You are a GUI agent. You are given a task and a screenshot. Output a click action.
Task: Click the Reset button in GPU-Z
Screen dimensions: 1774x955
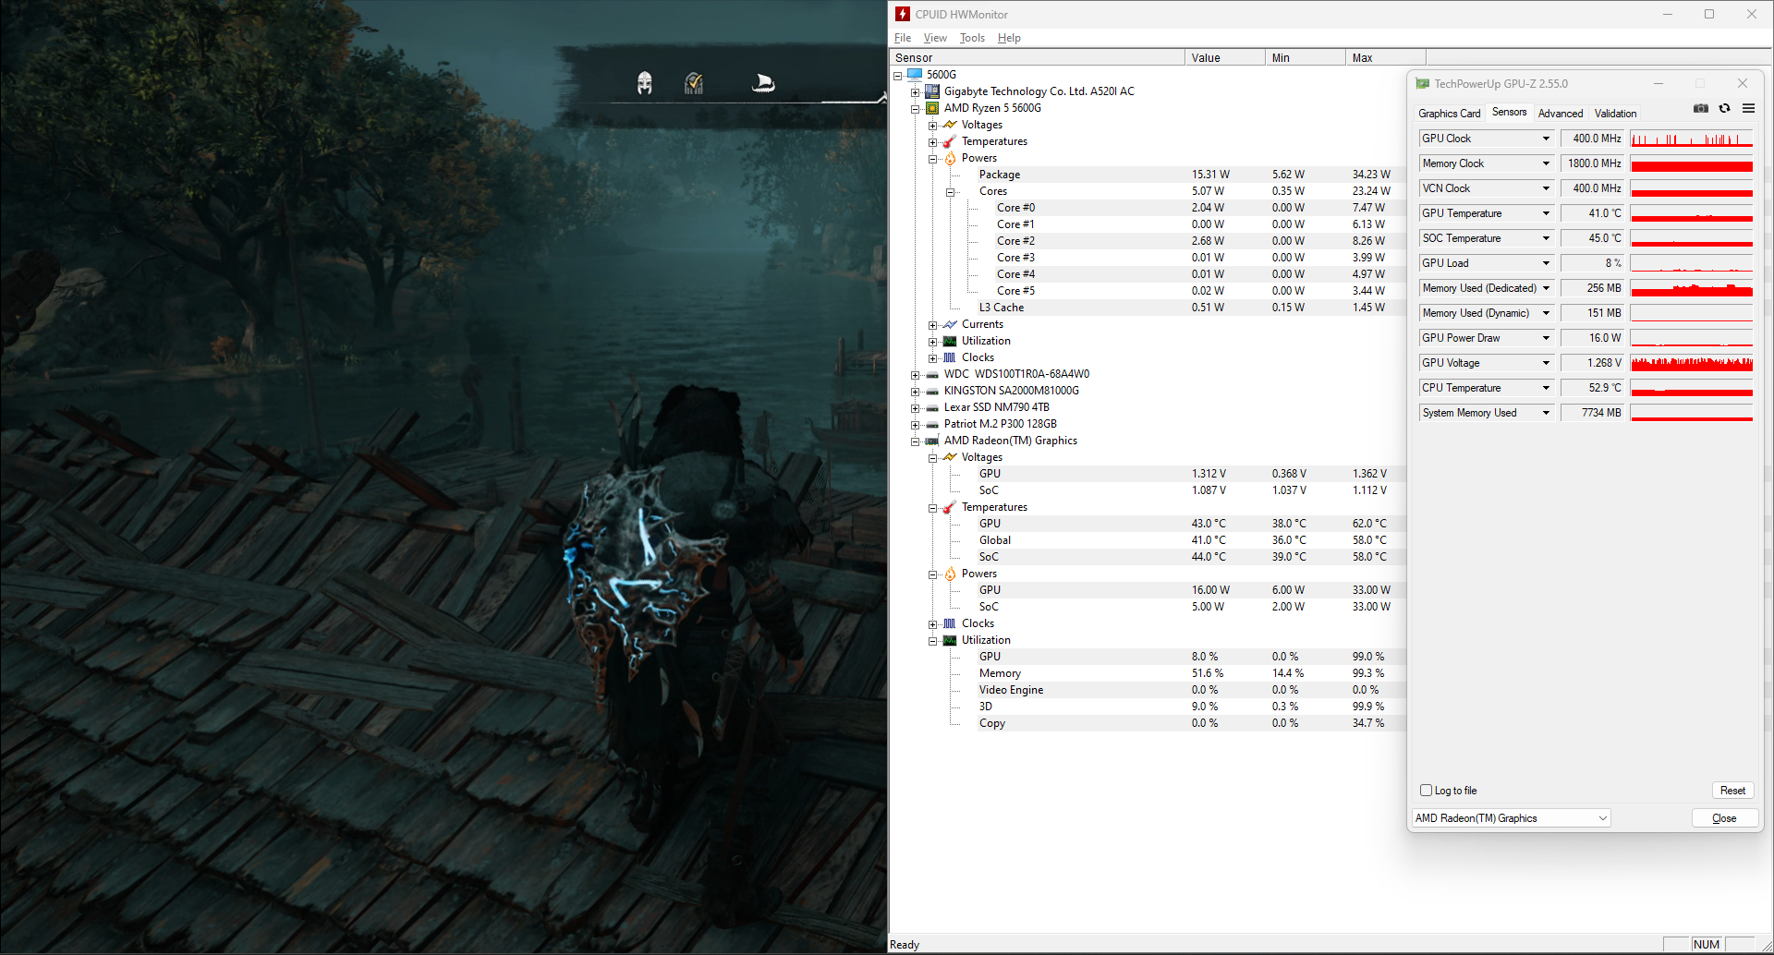point(1732,791)
